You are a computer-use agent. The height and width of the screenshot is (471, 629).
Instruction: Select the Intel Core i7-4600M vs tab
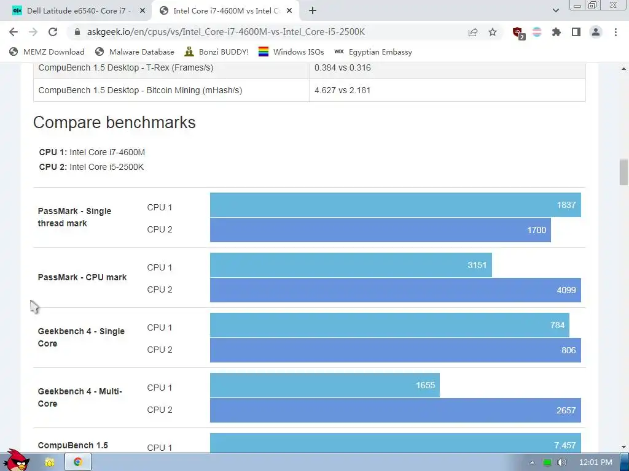pyautogui.click(x=225, y=11)
